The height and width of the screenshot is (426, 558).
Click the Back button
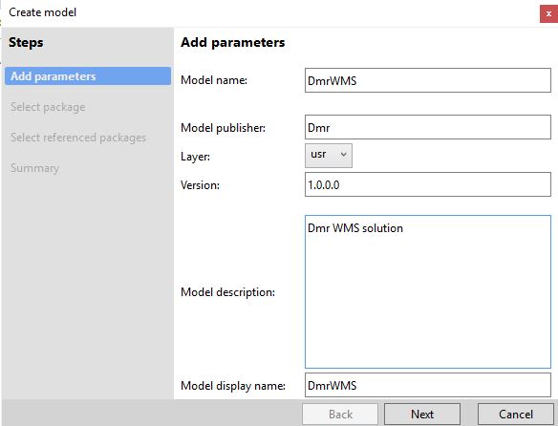click(340, 415)
